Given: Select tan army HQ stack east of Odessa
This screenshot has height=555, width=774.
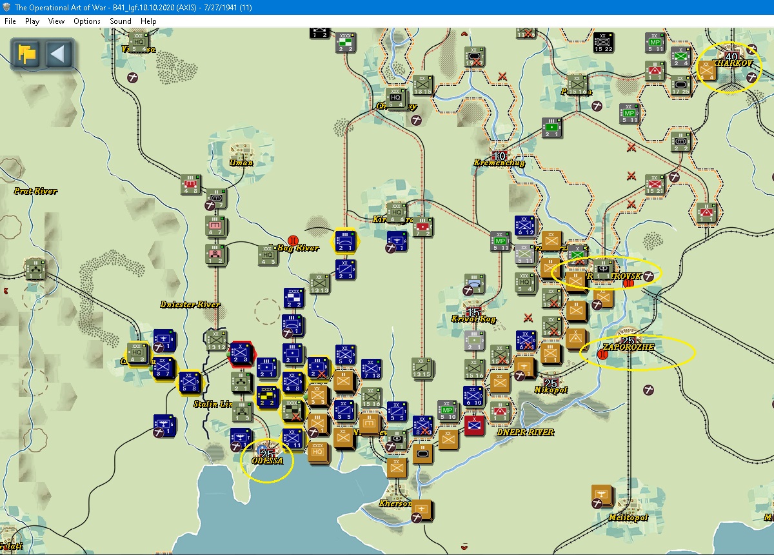Looking at the screenshot, I should pyautogui.click(x=317, y=452).
